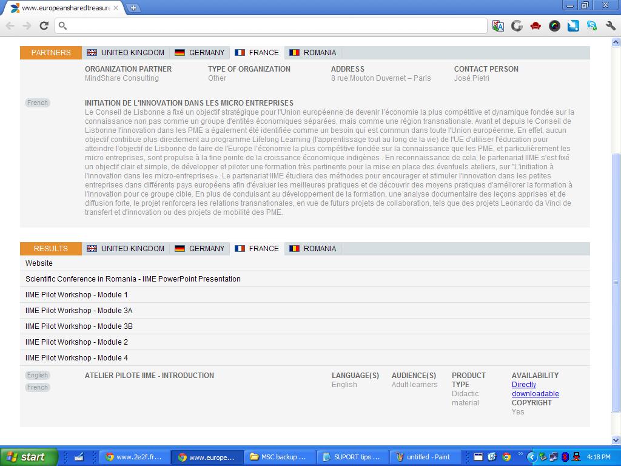The height and width of the screenshot is (466, 621).
Task: Select Germany tab in Results section
Action: pos(200,249)
